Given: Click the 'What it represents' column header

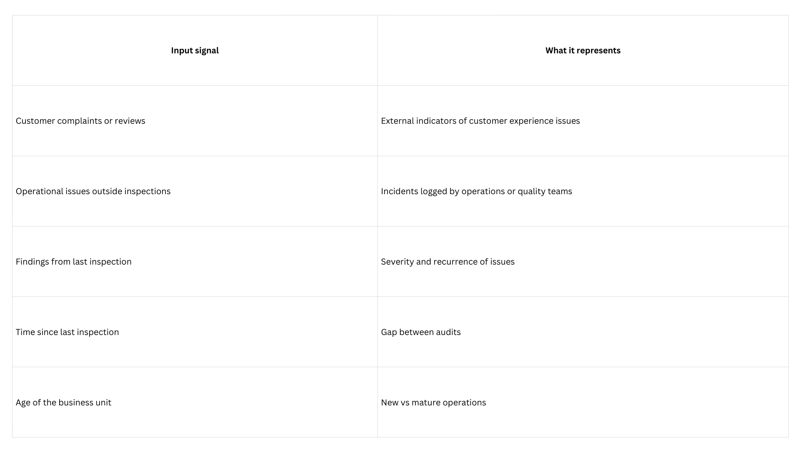Looking at the screenshot, I should click(582, 50).
